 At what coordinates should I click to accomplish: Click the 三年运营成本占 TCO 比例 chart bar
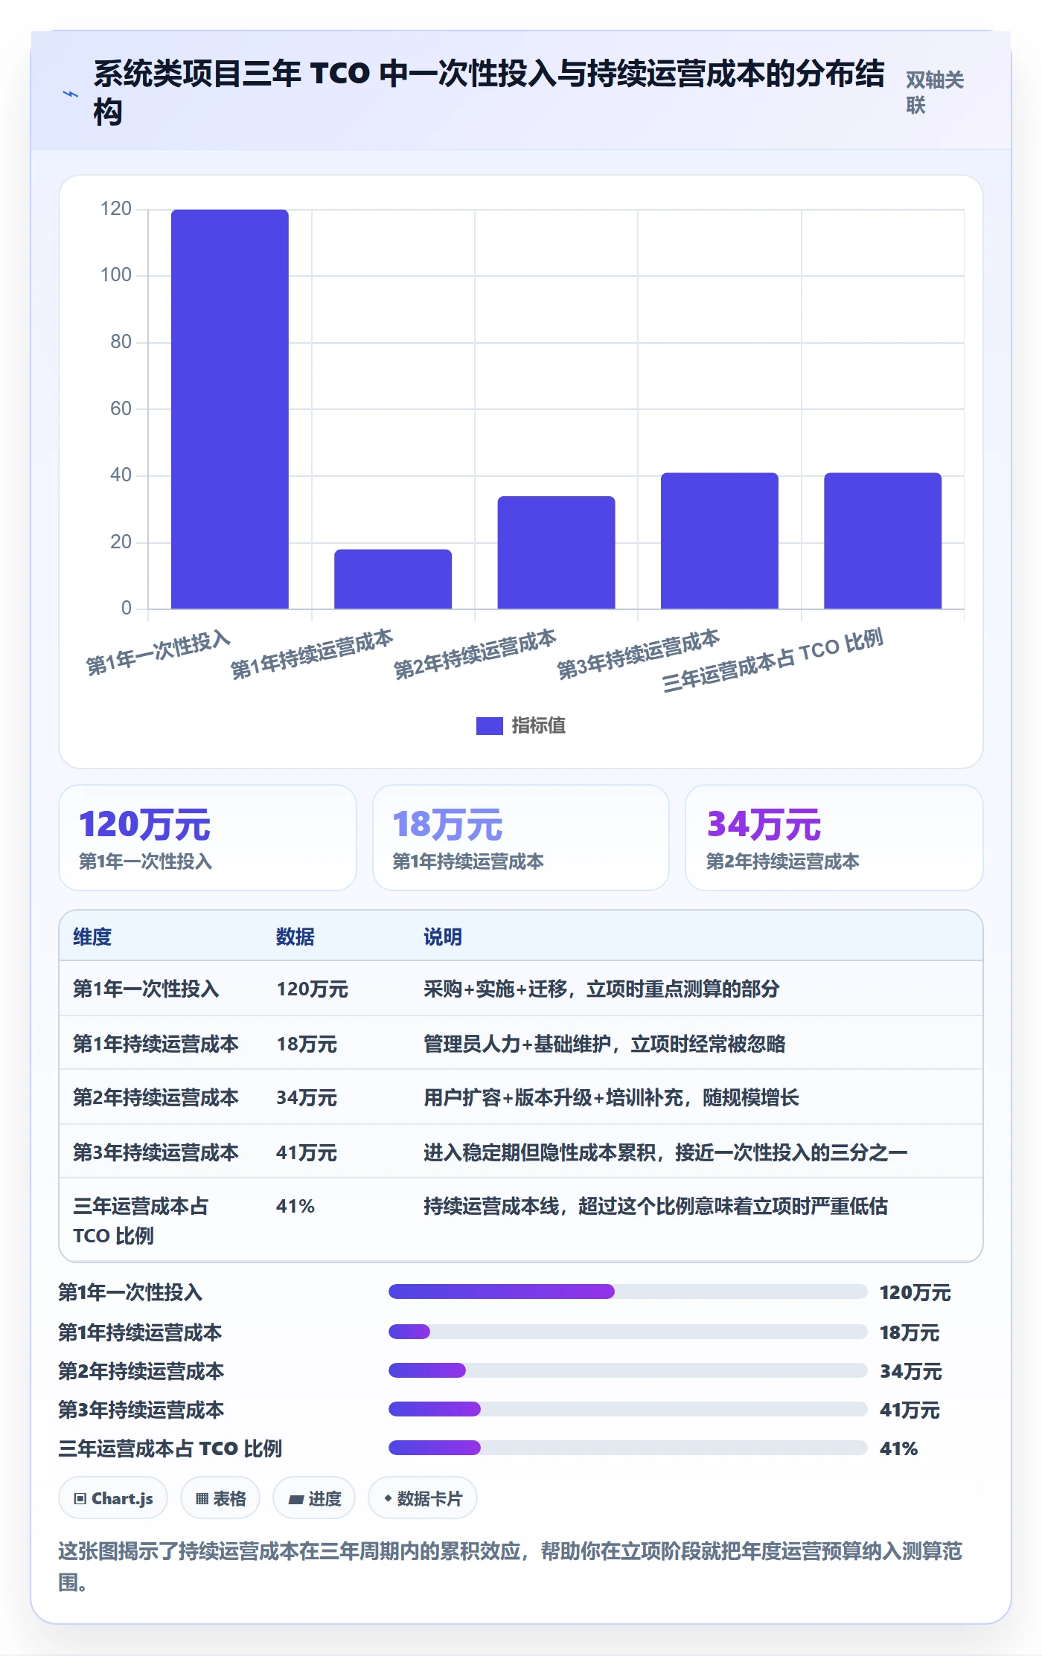883,541
